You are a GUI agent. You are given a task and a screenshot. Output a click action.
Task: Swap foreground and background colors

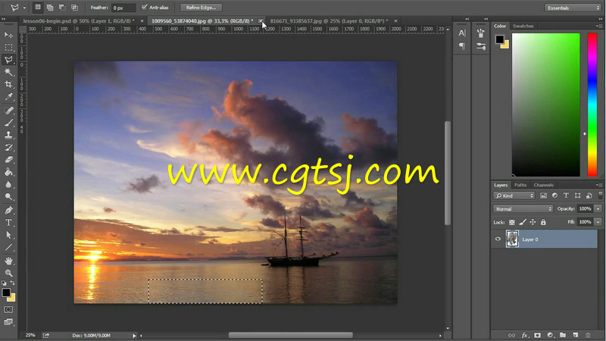pyautogui.click(x=12, y=283)
